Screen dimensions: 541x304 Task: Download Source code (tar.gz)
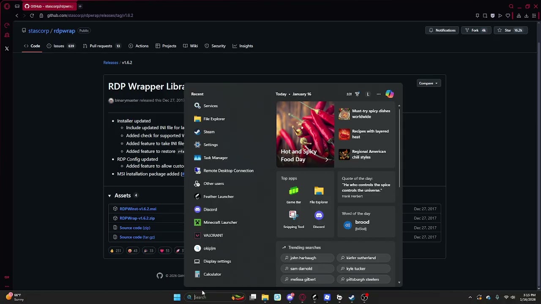click(137, 237)
